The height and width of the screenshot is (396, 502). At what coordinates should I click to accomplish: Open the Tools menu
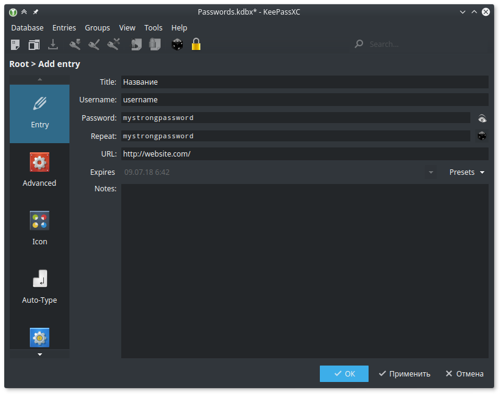click(x=154, y=28)
